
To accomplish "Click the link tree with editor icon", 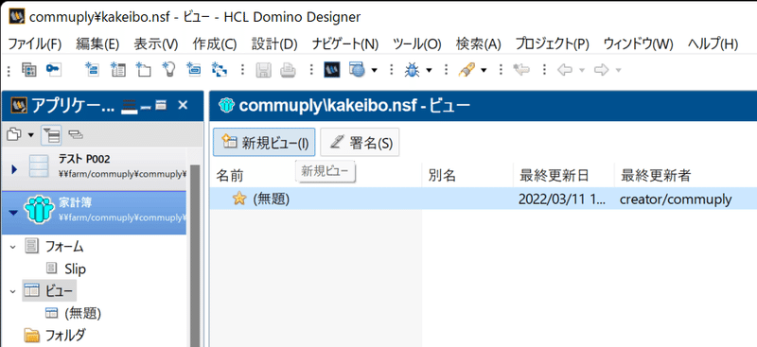I will pos(51,135).
